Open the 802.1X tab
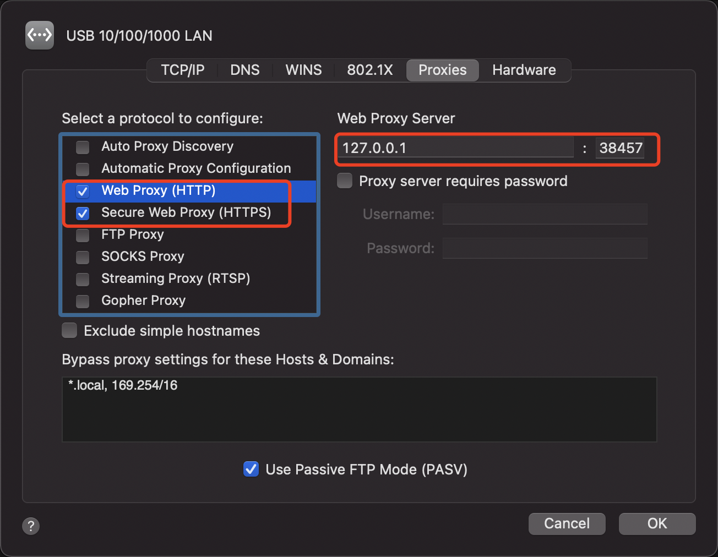 369,70
